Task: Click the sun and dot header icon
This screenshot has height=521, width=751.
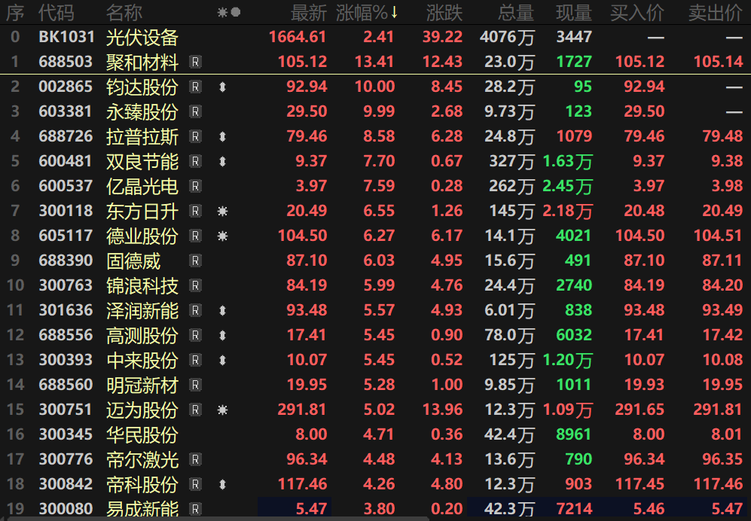Action: pos(229,13)
